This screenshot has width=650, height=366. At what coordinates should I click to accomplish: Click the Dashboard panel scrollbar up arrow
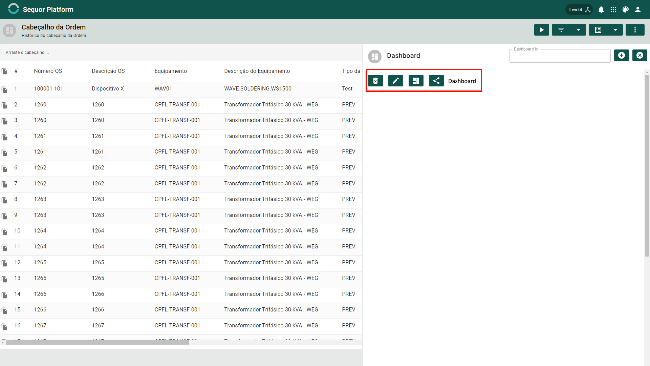click(x=647, y=72)
